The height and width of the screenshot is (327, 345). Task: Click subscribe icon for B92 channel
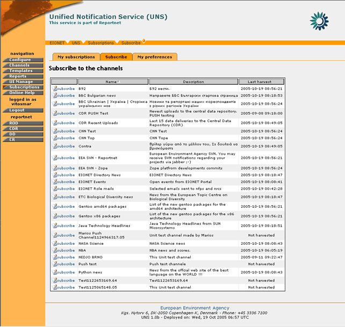click(55, 89)
